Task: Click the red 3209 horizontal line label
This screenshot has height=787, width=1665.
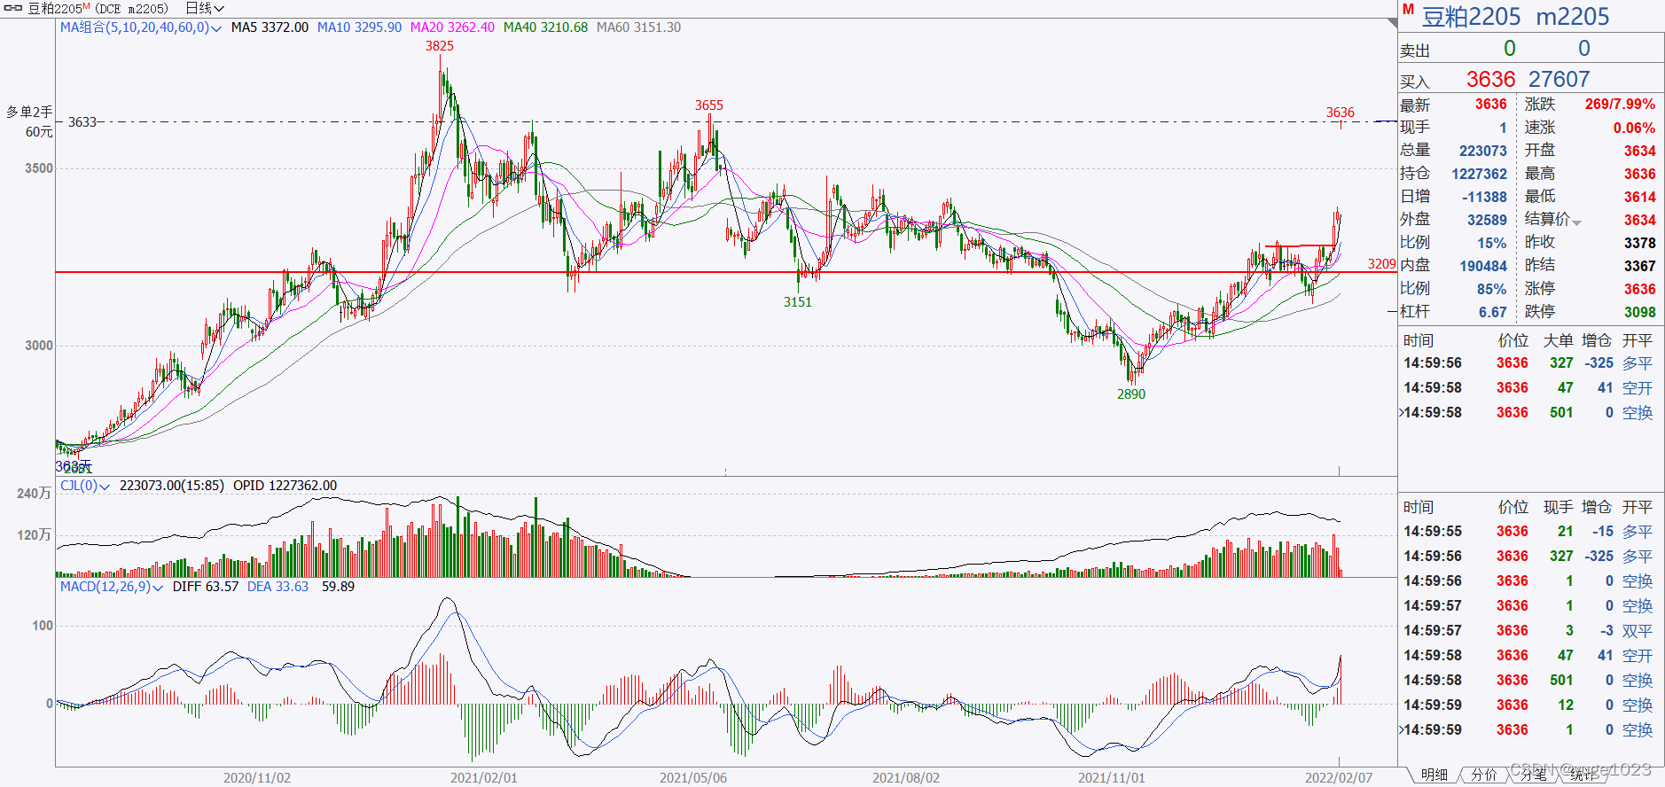Action: (1381, 264)
